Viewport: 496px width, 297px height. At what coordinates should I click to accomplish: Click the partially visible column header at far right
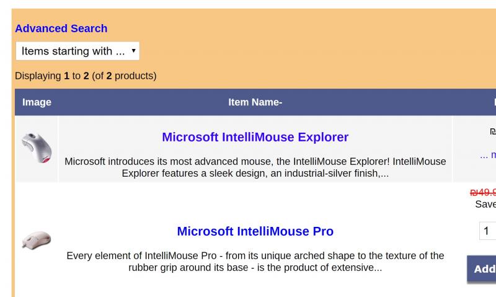pos(494,102)
